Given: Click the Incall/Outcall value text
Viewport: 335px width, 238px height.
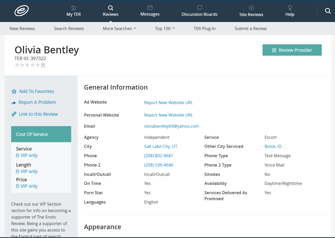Looking at the screenshot, I should tap(157, 174).
